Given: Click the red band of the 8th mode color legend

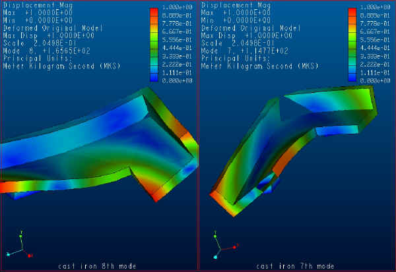Looking at the screenshot, I should [x=154, y=13].
